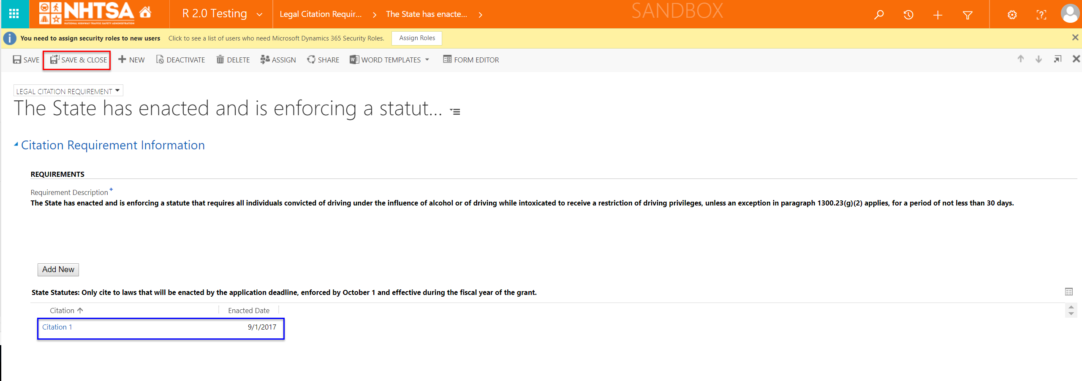The width and height of the screenshot is (1082, 381).
Task: Open recently viewed items clock icon
Action: point(908,15)
